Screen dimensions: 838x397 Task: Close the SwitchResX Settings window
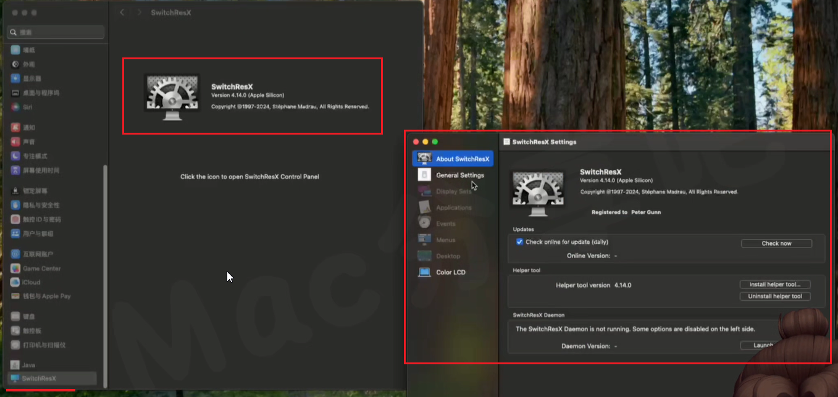(x=416, y=142)
